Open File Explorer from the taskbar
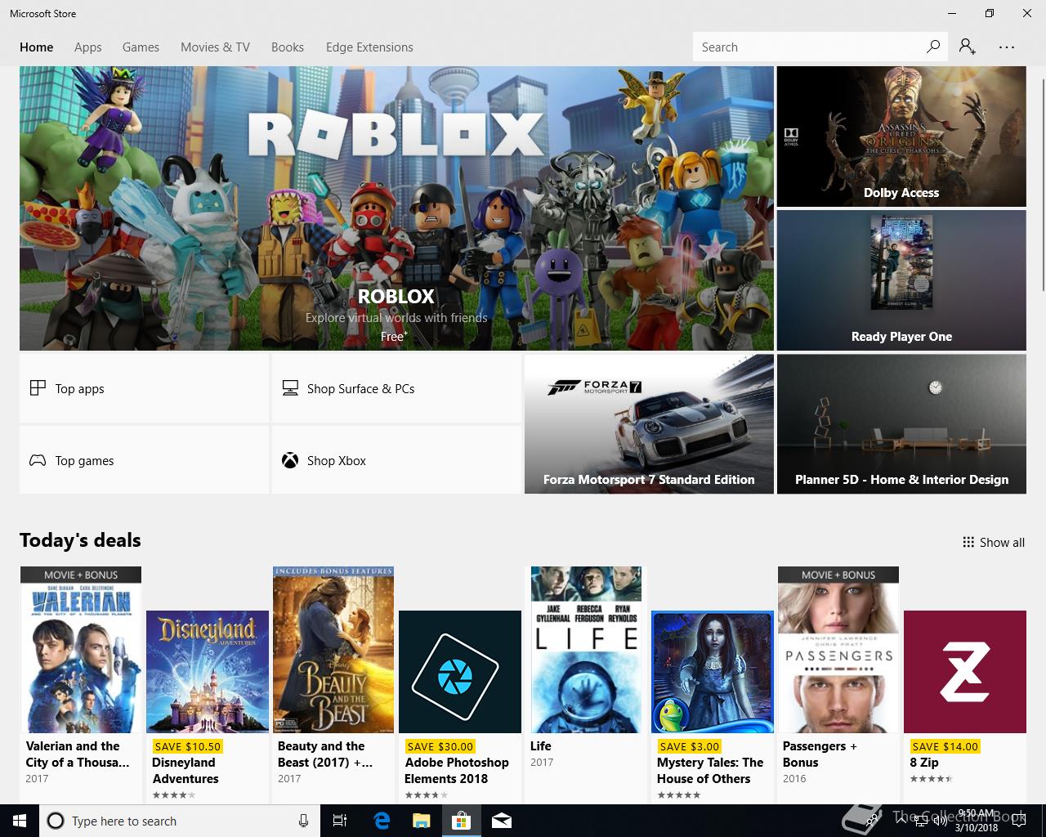This screenshot has width=1046, height=837. tap(421, 821)
